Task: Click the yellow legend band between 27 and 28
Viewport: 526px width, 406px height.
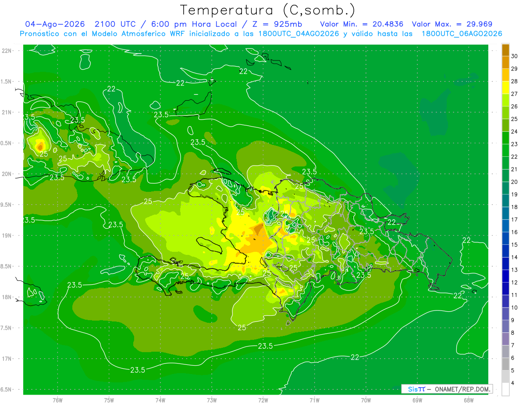Action: [x=505, y=88]
